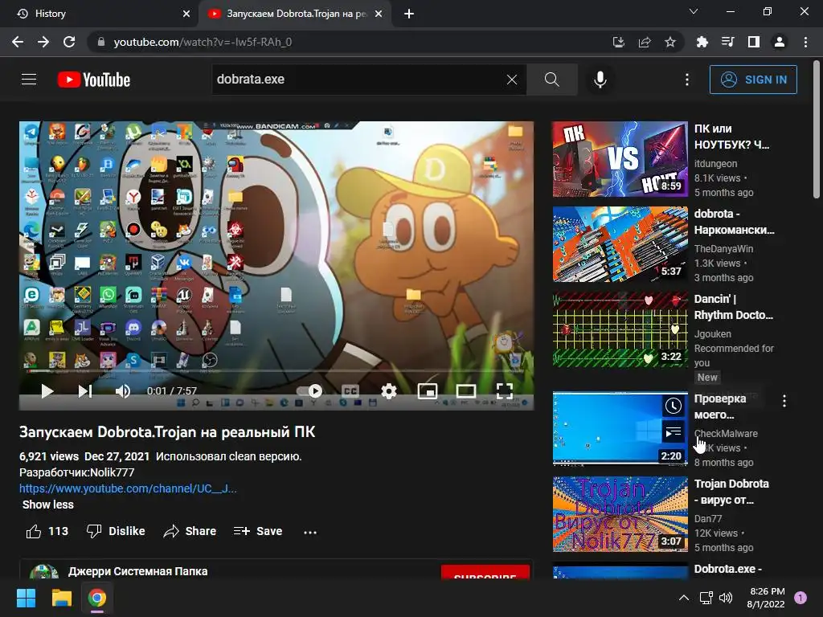The height and width of the screenshot is (617, 823).
Task: Open Chrome three-dot menu
Action: pyautogui.click(x=805, y=42)
